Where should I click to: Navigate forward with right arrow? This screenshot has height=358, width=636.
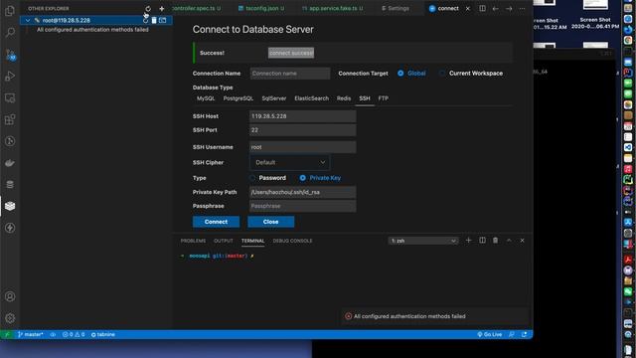tap(509, 8)
